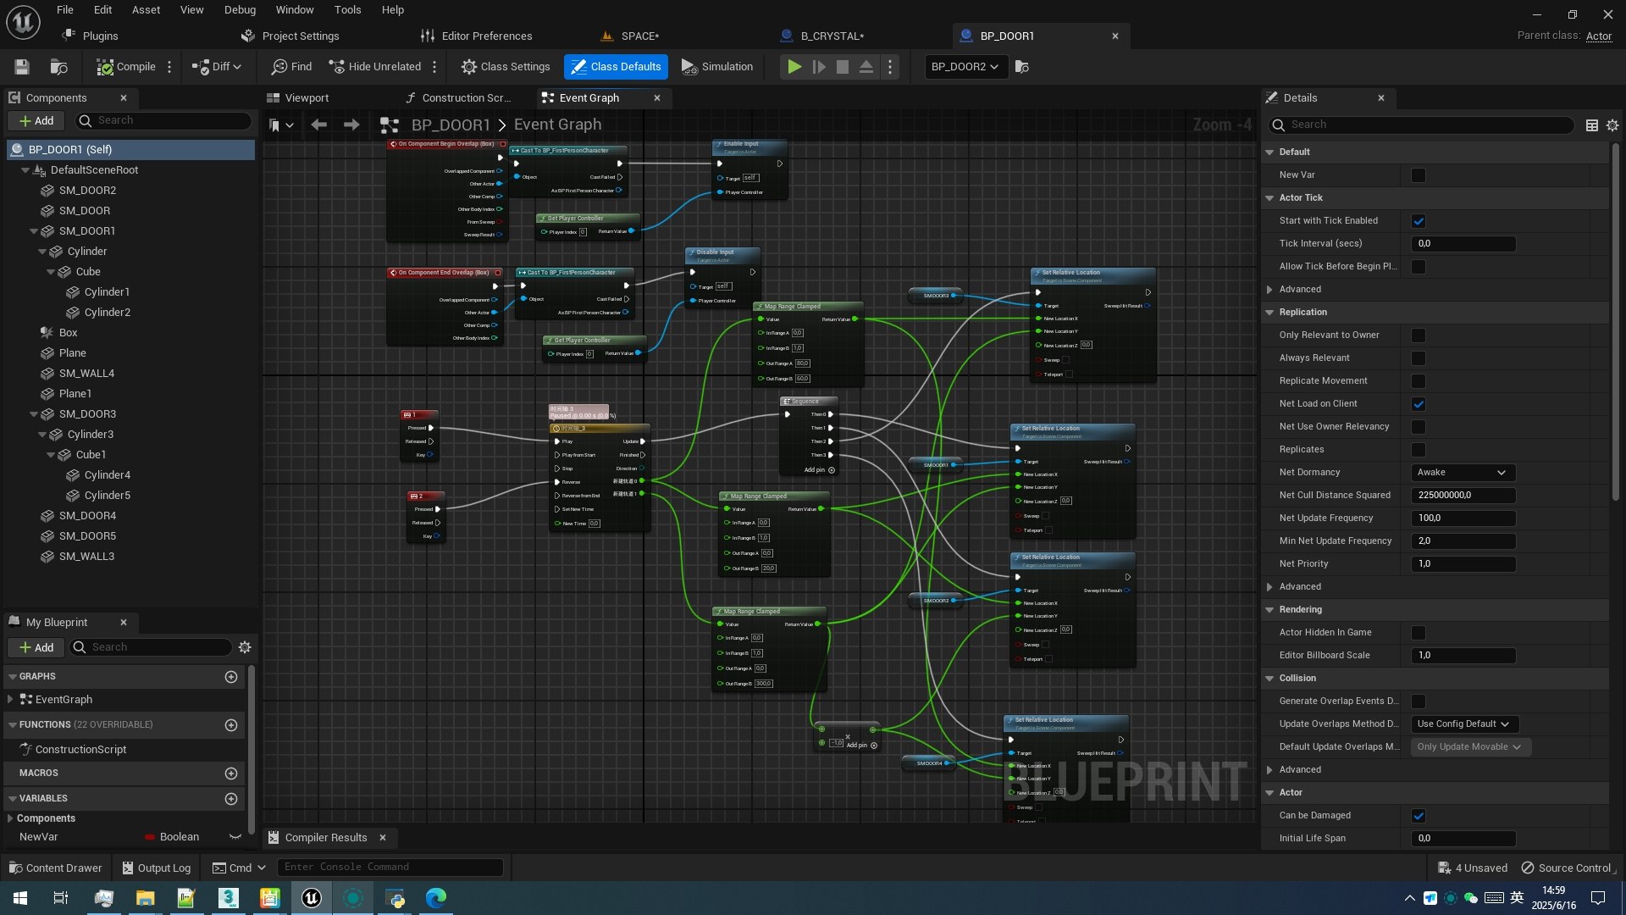The width and height of the screenshot is (1626, 915).
Task: Add a new component with Add button
Action: click(x=36, y=121)
